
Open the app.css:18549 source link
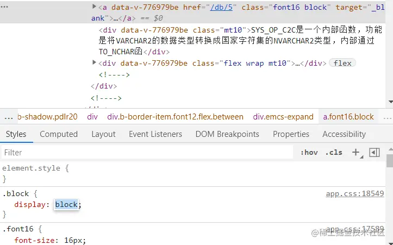pyautogui.click(x=354, y=193)
